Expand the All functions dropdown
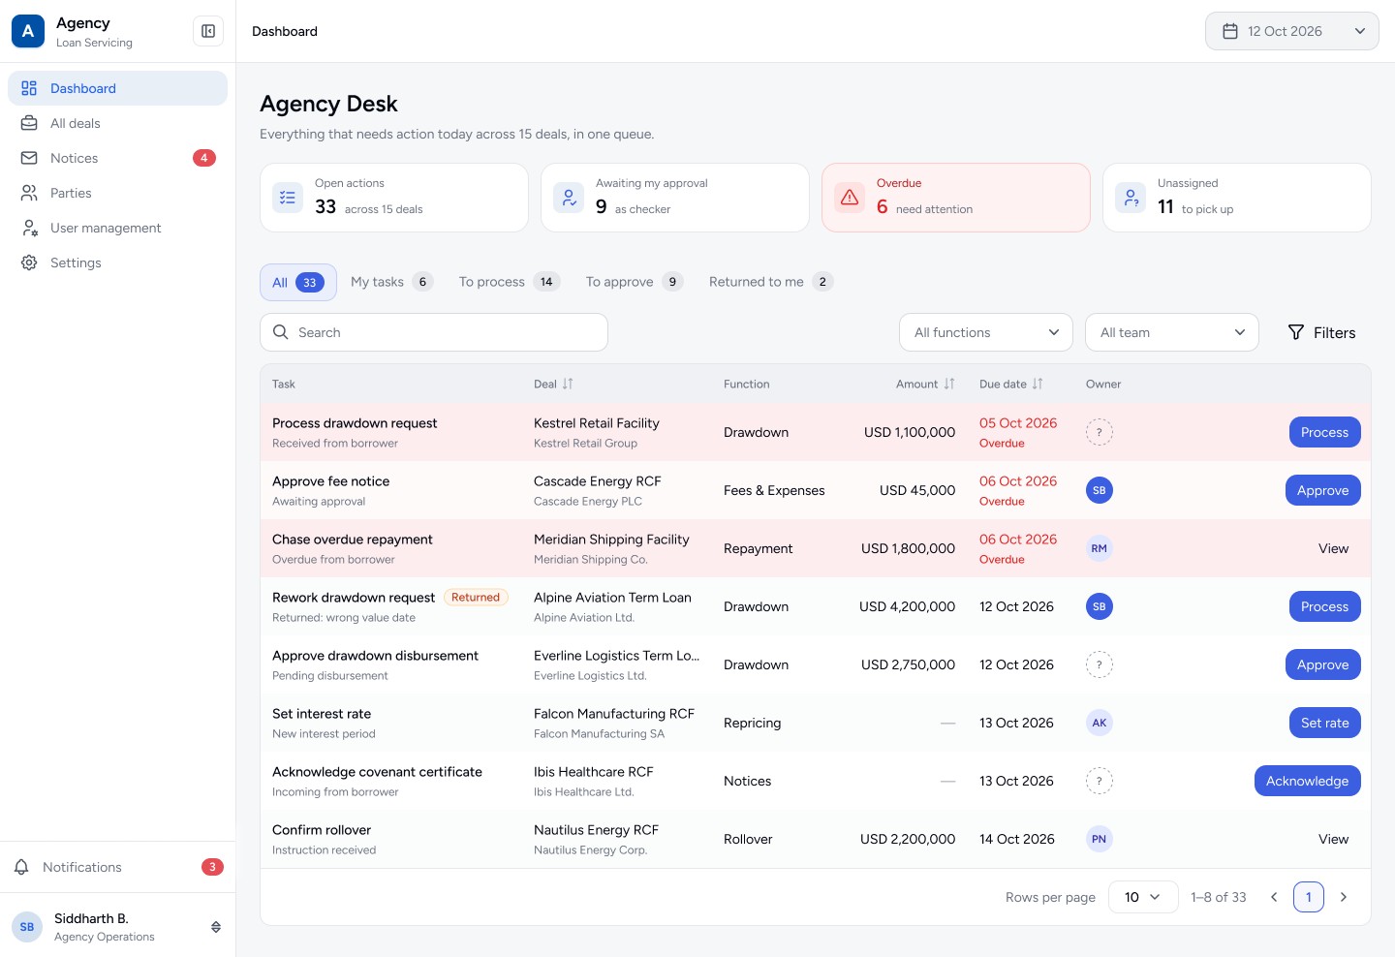The height and width of the screenshot is (957, 1395). click(x=986, y=332)
